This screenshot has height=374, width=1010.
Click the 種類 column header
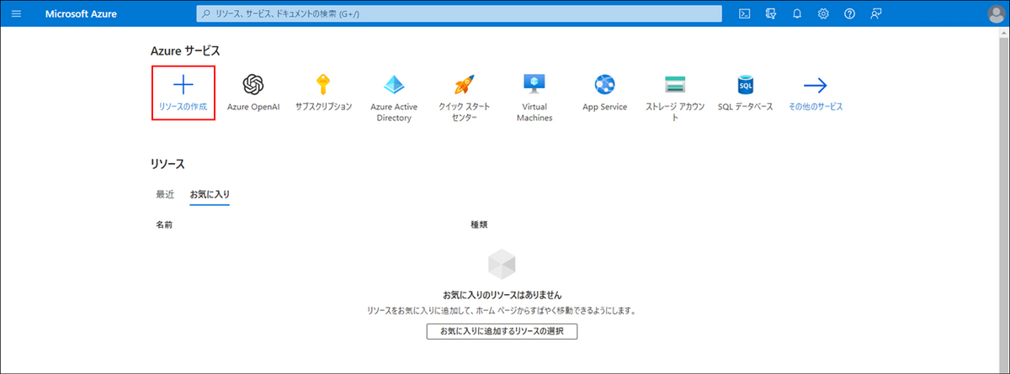[479, 224]
